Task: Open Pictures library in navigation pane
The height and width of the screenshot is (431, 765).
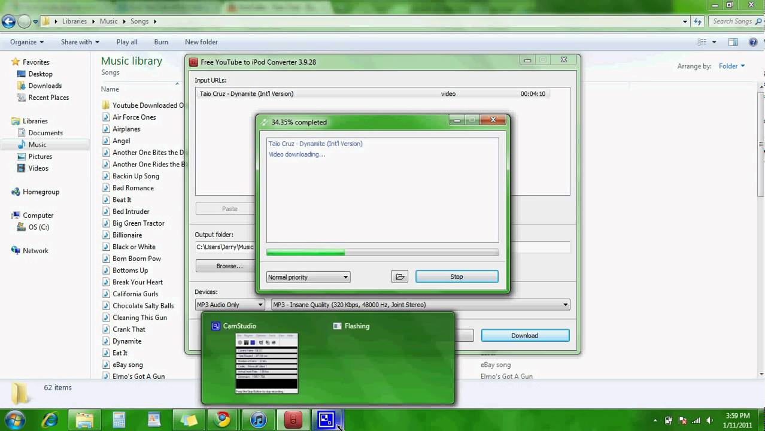Action: (x=40, y=157)
